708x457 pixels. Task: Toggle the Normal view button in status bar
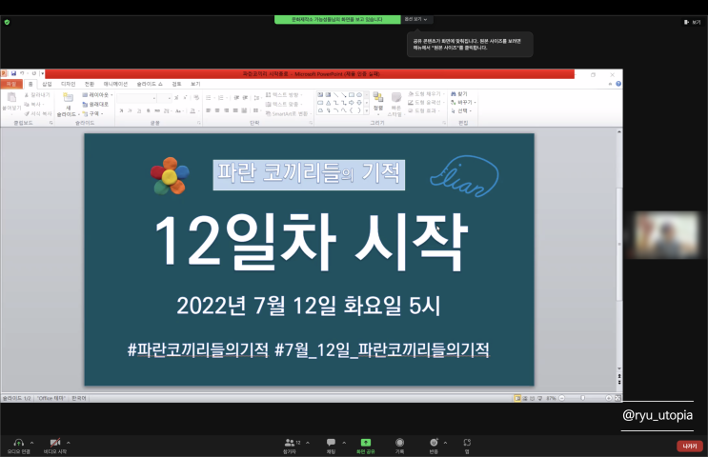pyautogui.click(x=517, y=398)
